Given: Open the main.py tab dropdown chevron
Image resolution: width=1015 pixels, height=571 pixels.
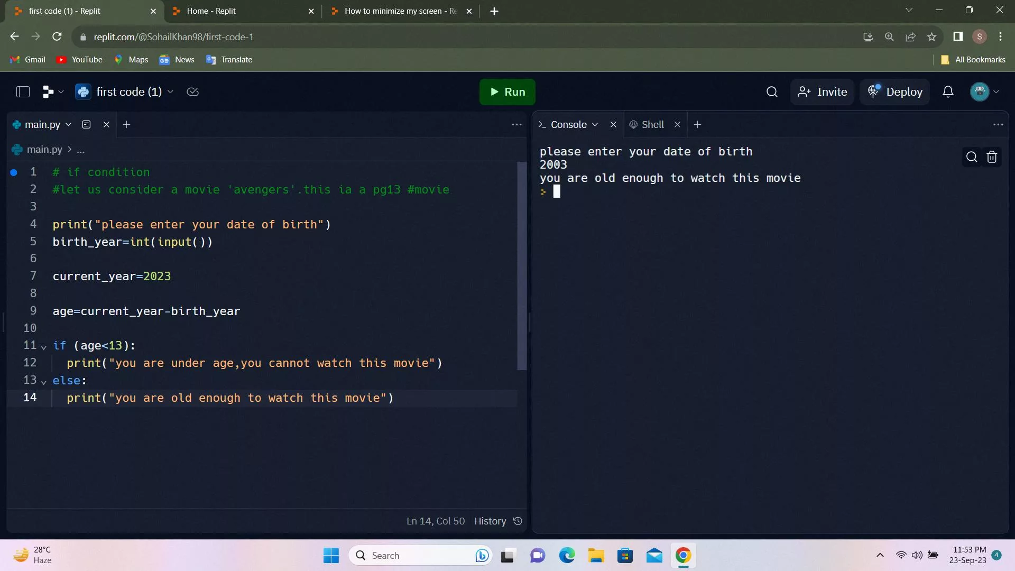Looking at the screenshot, I should pos(69,125).
